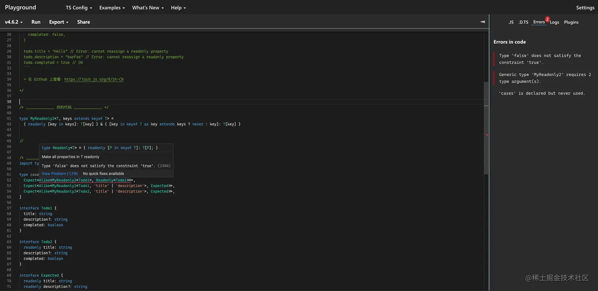Click the 'cases' declared but never used warning
The height and width of the screenshot is (291, 598).
(x=542, y=93)
